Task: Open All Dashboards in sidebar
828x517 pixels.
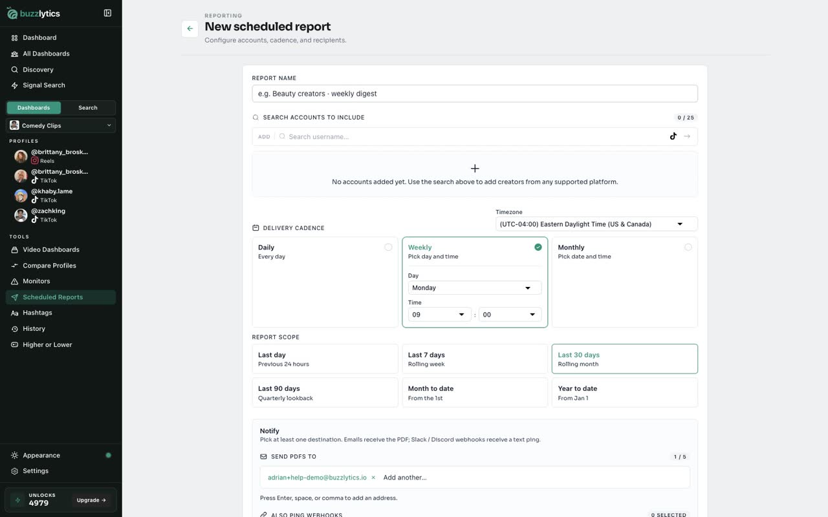Action: click(61, 54)
